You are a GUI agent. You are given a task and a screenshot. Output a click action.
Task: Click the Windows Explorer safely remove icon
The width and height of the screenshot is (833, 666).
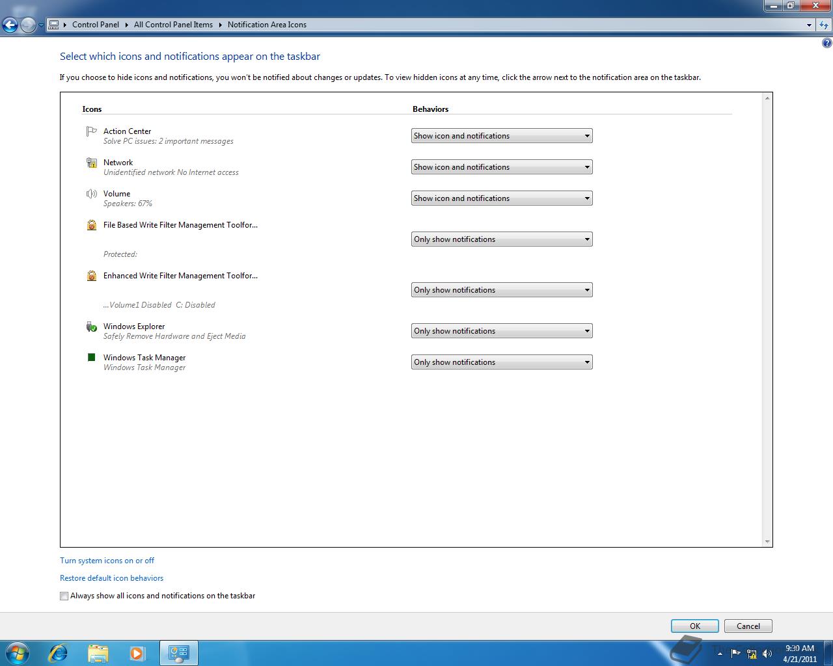[x=92, y=326]
